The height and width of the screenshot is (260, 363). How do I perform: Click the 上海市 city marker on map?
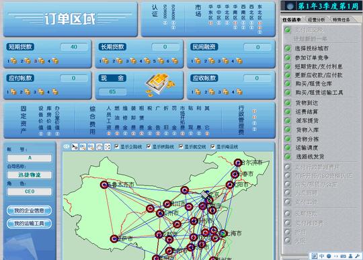[x=223, y=233]
